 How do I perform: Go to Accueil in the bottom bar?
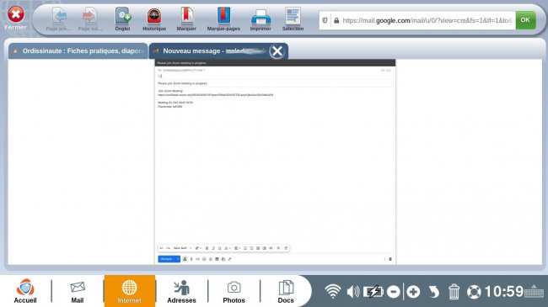pyautogui.click(x=25, y=291)
